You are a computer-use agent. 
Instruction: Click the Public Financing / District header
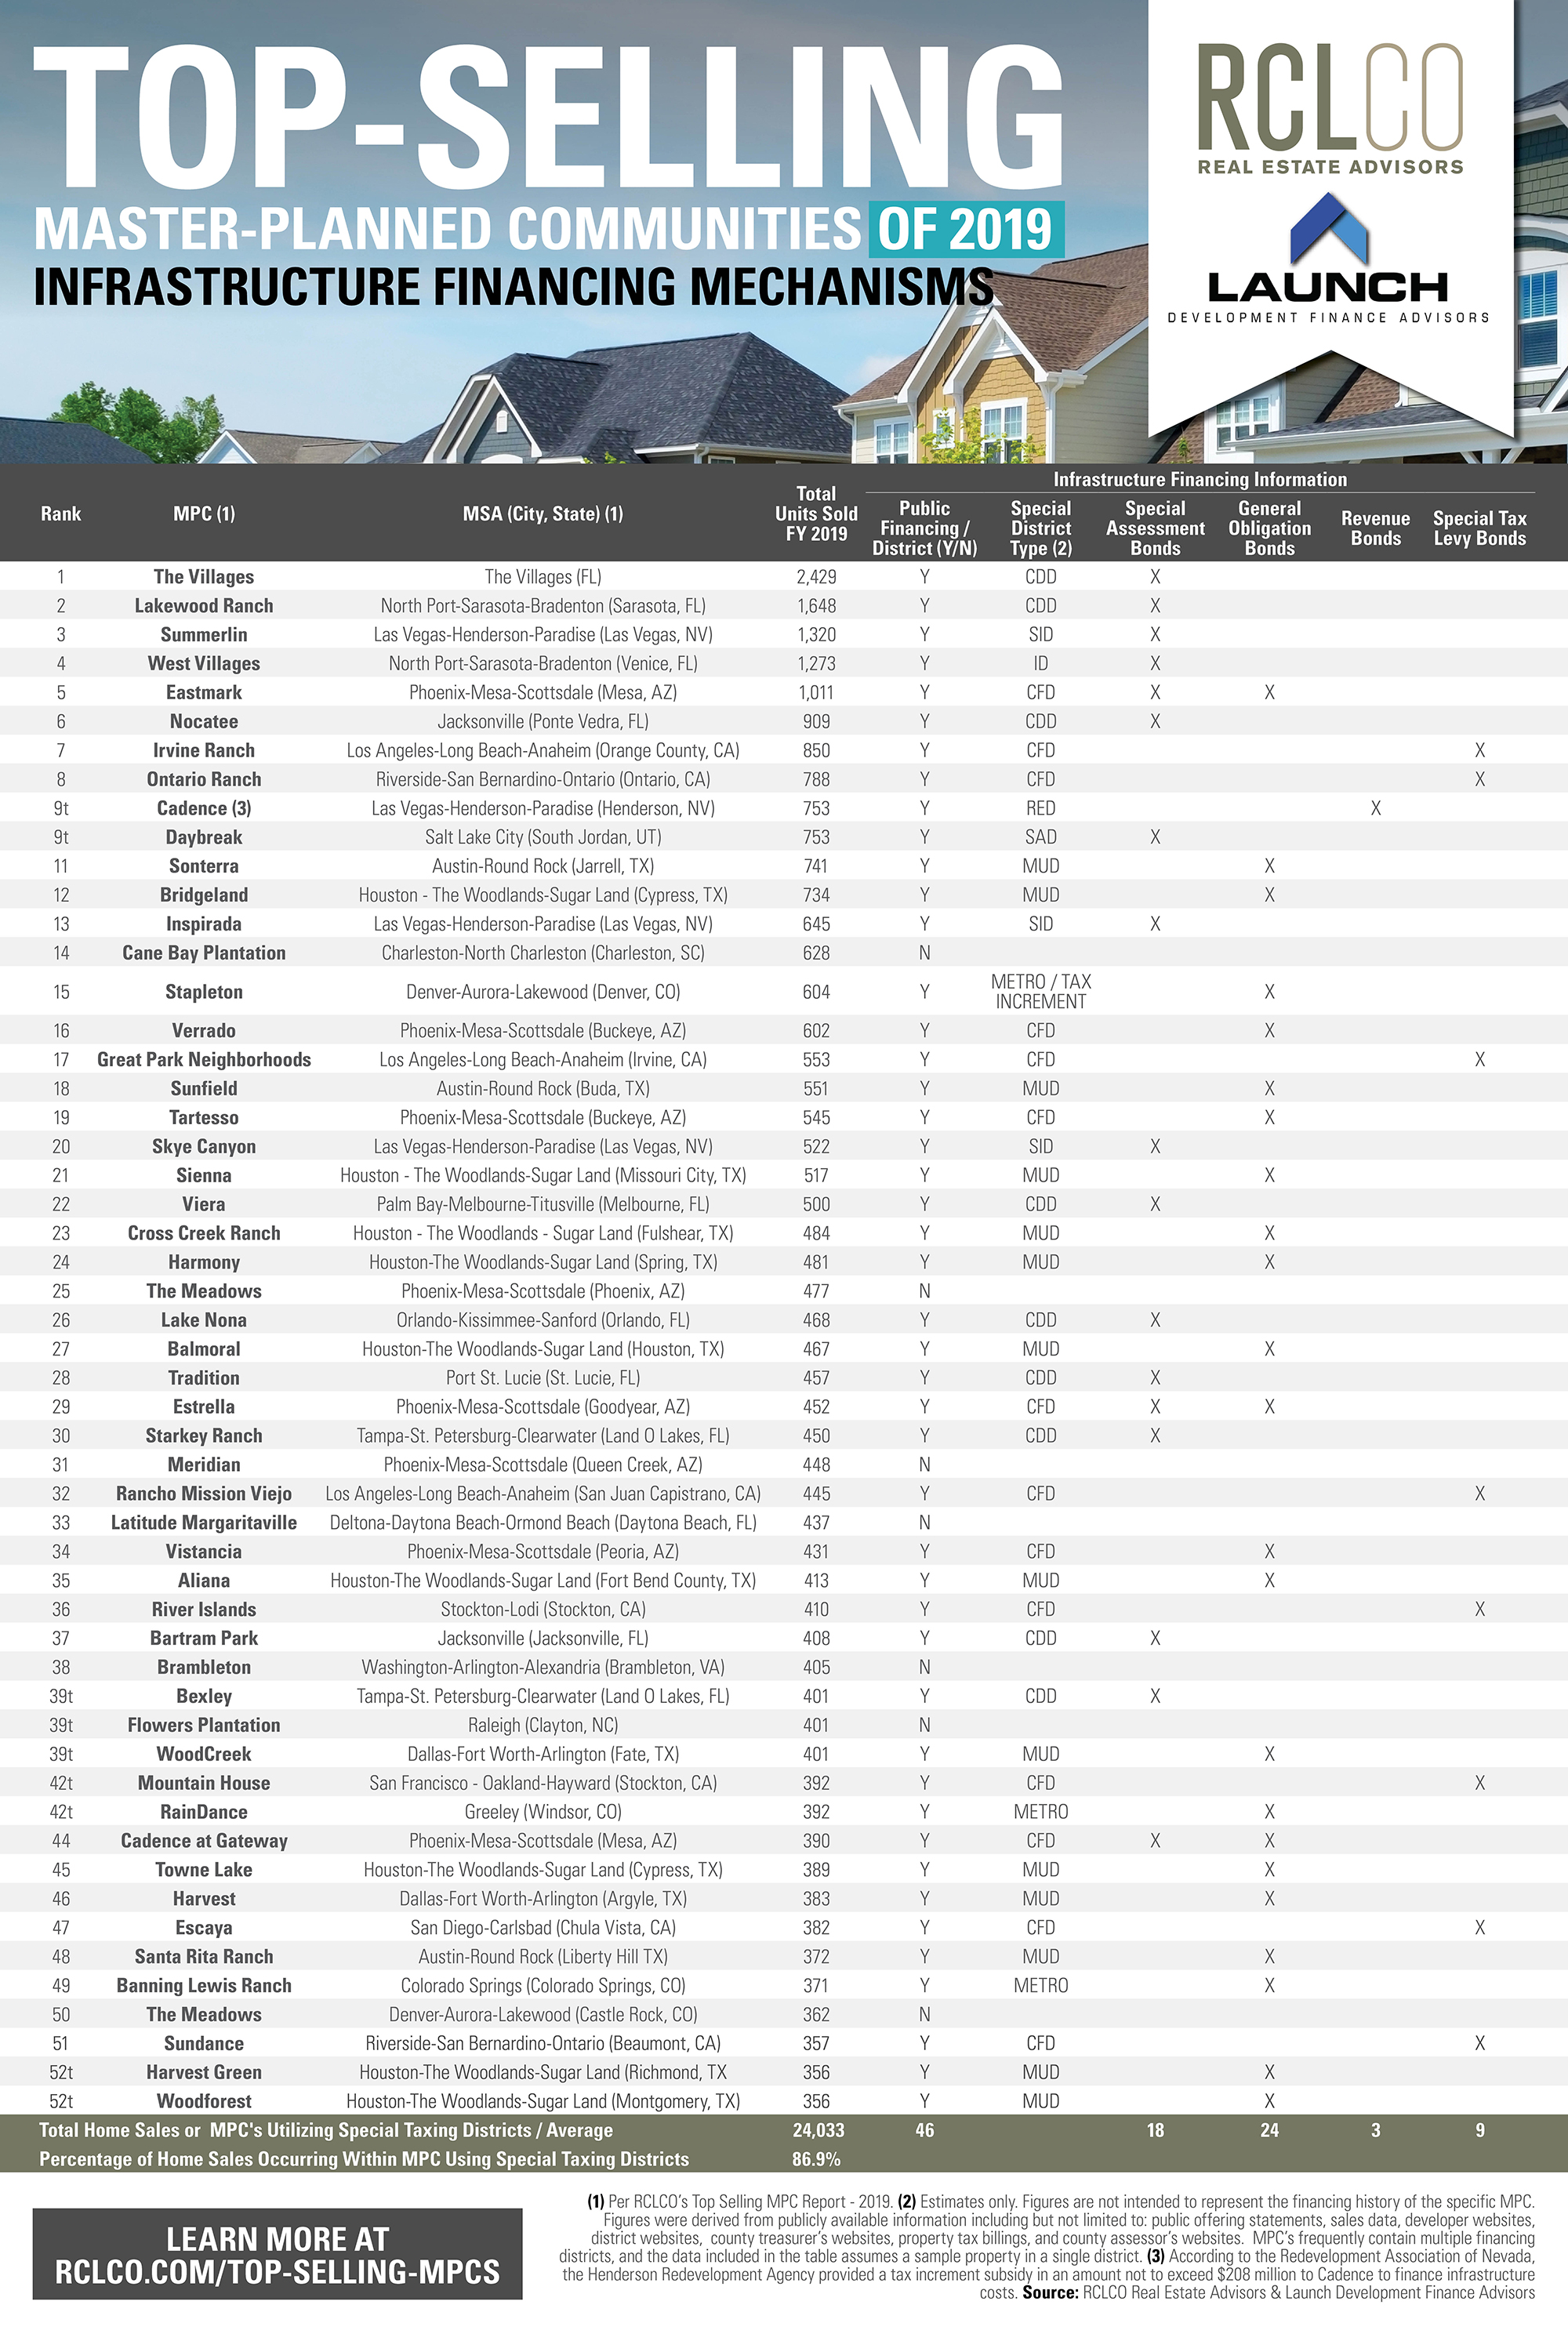pos(925,528)
